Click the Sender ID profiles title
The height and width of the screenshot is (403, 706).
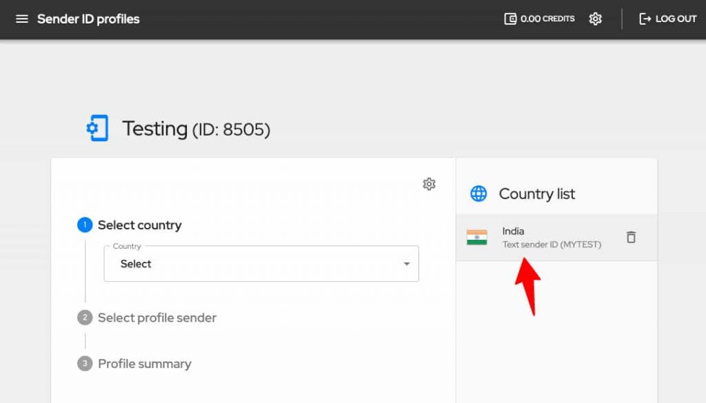click(88, 19)
